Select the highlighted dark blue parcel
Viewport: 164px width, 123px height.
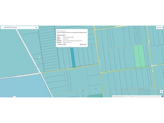point(73,57)
